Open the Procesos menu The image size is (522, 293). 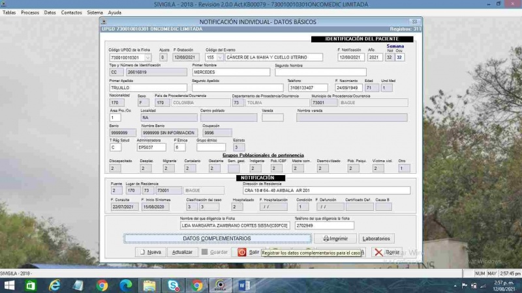(x=29, y=12)
